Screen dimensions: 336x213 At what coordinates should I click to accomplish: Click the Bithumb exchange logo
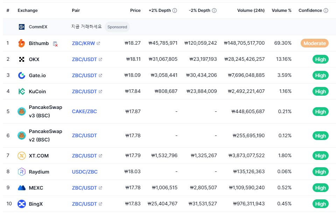click(22, 43)
